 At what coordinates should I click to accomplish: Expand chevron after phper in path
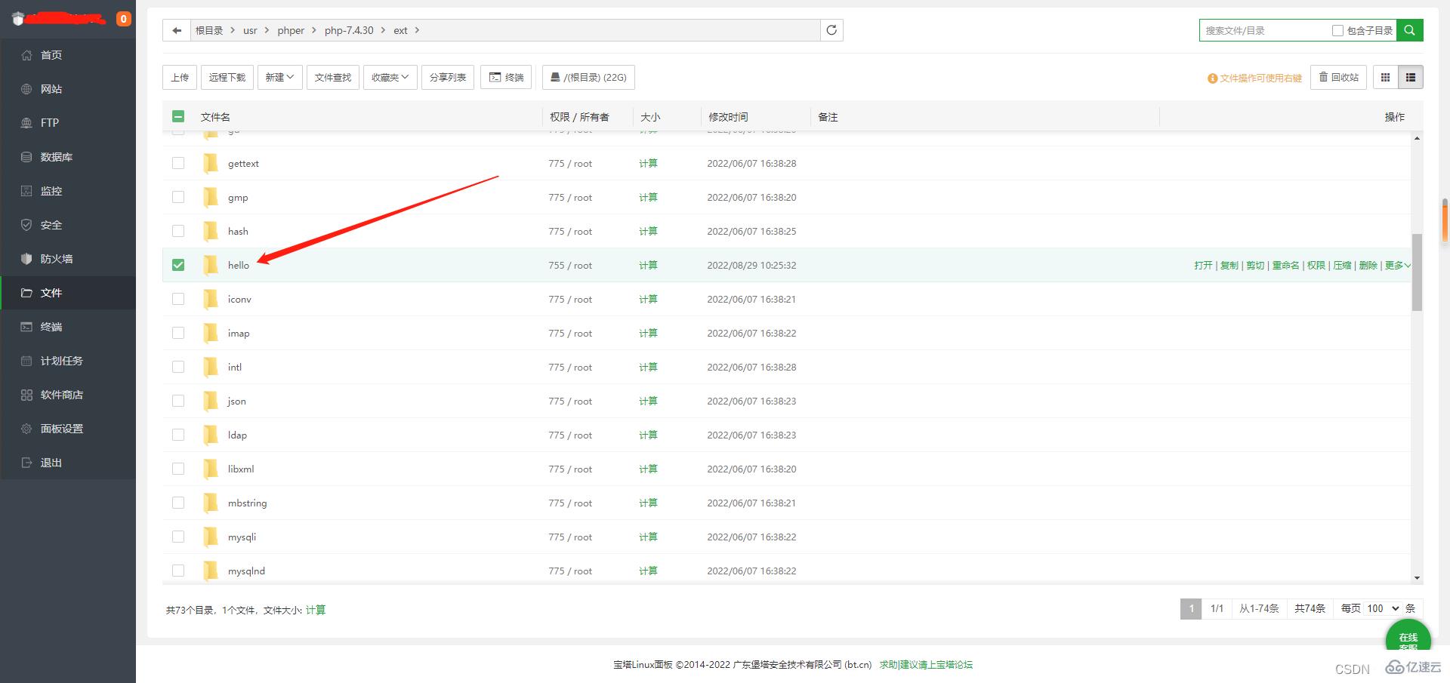[x=313, y=30]
